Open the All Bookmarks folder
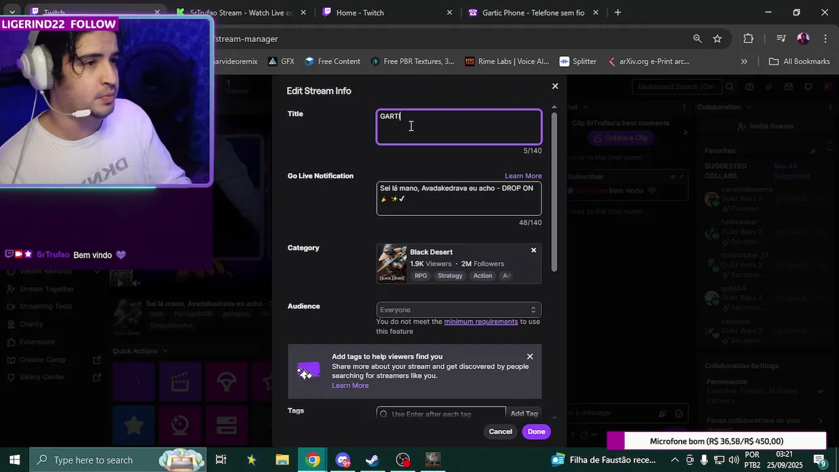 [x=799, y=62]
